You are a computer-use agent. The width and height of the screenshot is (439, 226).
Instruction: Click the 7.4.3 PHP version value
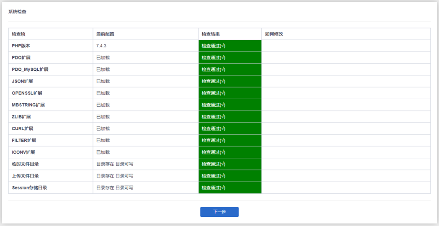[101, 46]
